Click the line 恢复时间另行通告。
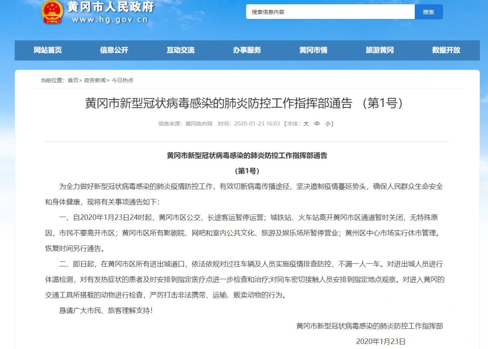Screen dimensions: 488x349 point(74,248)
